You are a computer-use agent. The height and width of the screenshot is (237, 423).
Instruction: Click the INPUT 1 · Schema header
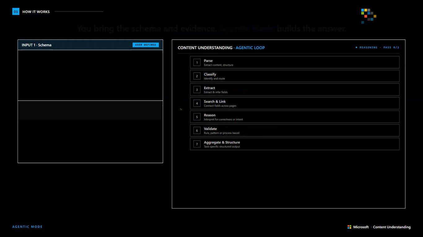[90, 45]
